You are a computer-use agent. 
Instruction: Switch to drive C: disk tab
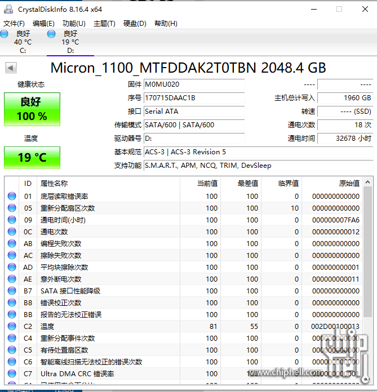click(x=23, y=42)
